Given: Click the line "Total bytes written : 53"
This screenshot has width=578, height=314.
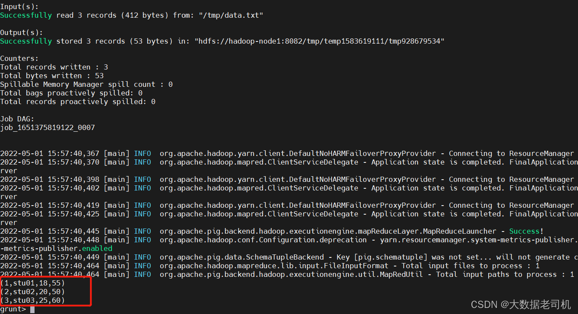Looking at the screenshot, I should click(52, 76).
